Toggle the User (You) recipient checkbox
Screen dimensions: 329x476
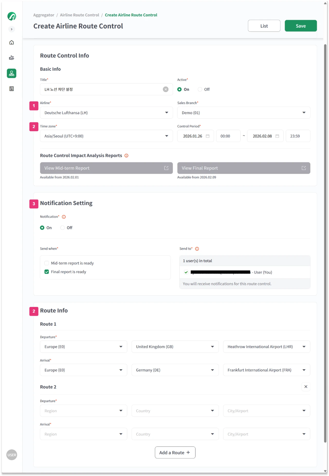pyautogui.click(x=186, y=272)
